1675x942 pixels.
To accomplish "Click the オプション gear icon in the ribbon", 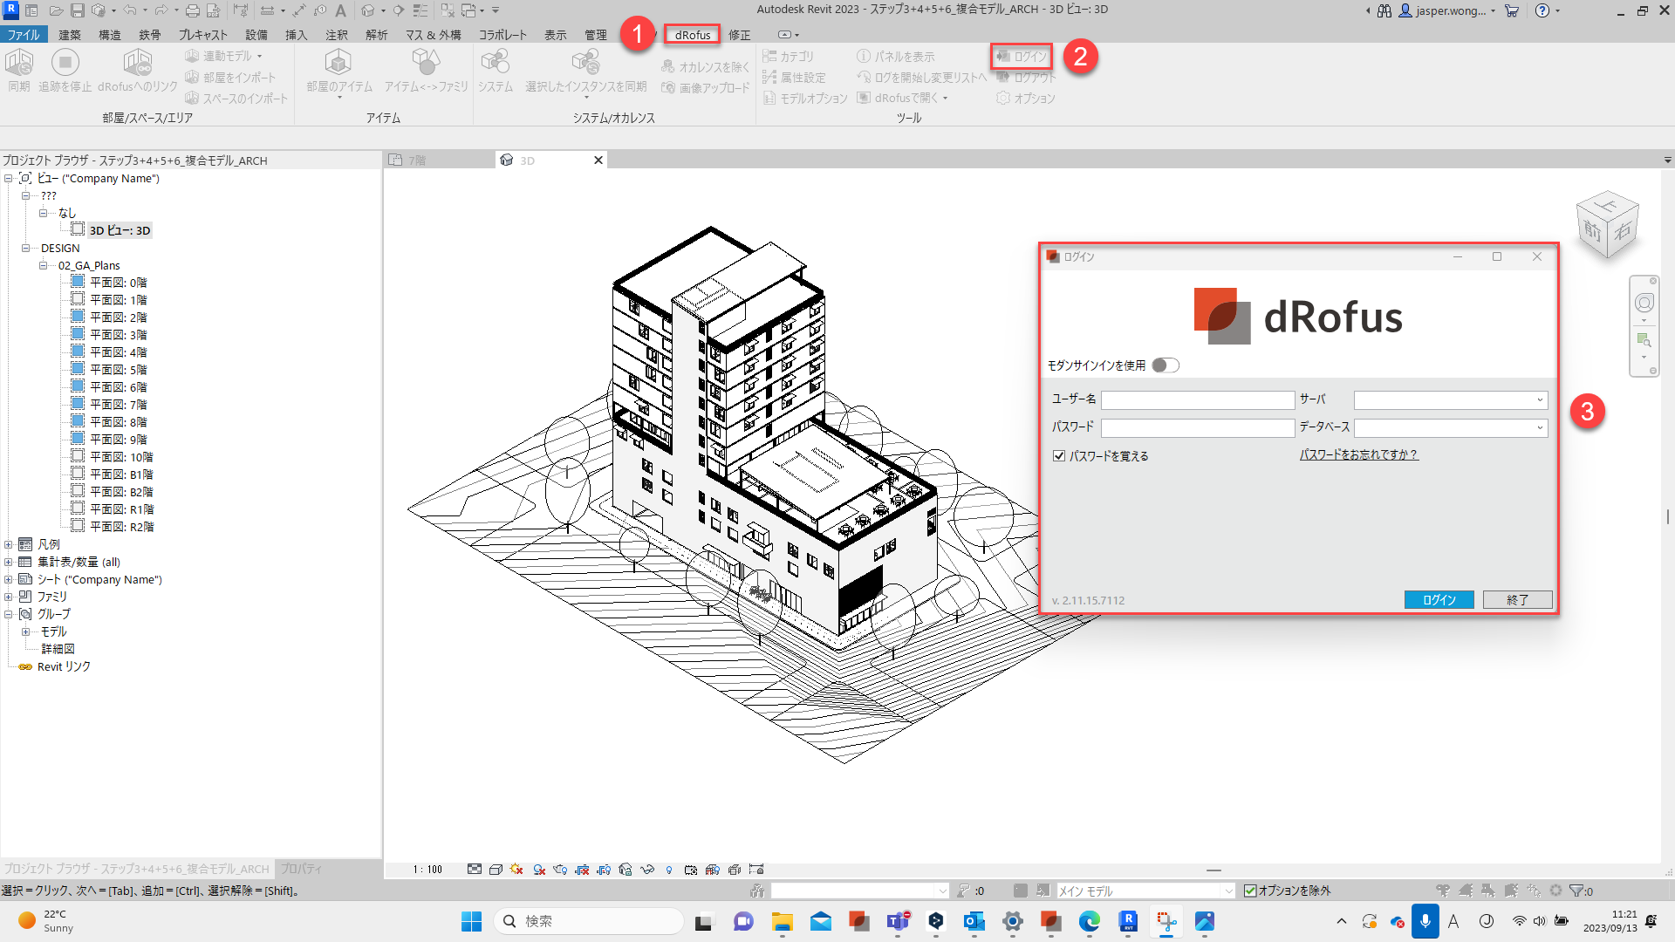I will click(x=1003, y=99).
